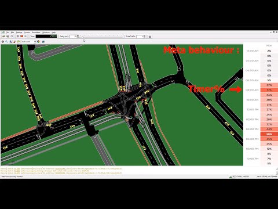The width and height of the screenshot is (278, 209).
Task: Click the Delay spinner arrows
Action: [78, 37]
